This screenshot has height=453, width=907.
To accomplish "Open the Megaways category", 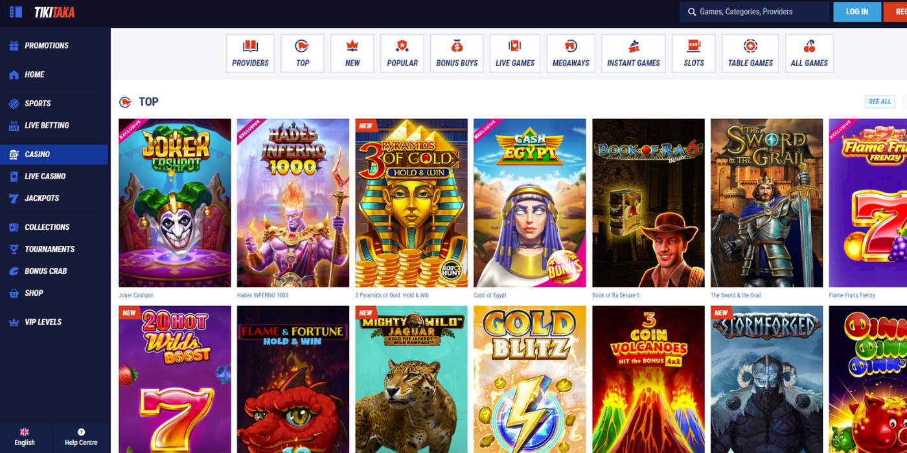I will 571,54.
